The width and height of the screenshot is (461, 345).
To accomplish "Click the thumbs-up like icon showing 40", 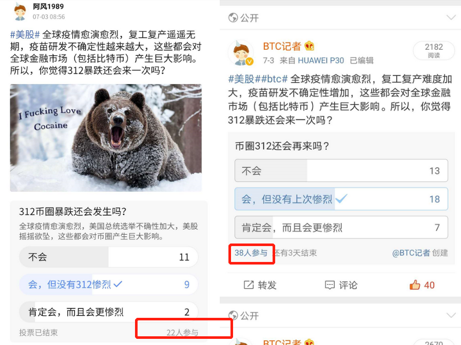I will click(x=415, y=285).
